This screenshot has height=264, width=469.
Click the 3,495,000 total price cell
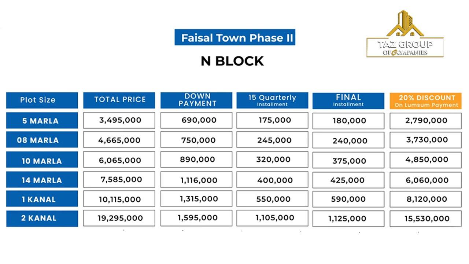pyautogui.click(x=119, y=120)
